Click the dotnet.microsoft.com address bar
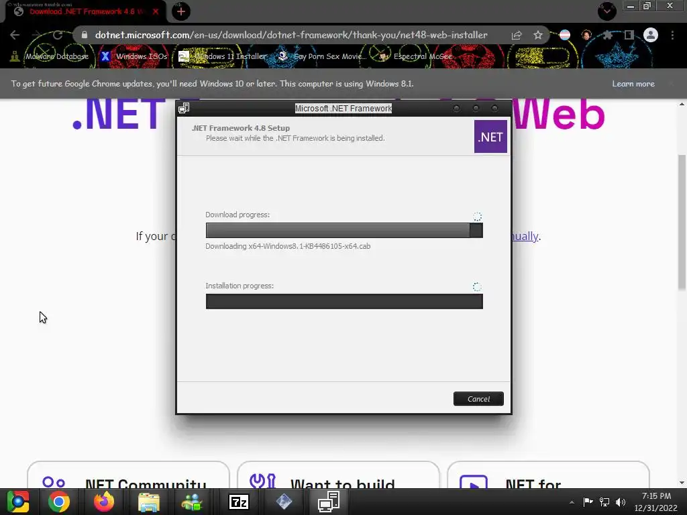This screenshot has width=687, height=515. [x=291, y=35]
